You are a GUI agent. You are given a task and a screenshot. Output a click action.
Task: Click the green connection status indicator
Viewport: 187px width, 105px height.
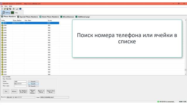click(158, 102)
